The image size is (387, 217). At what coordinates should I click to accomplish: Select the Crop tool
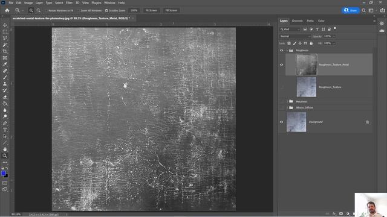5,51
